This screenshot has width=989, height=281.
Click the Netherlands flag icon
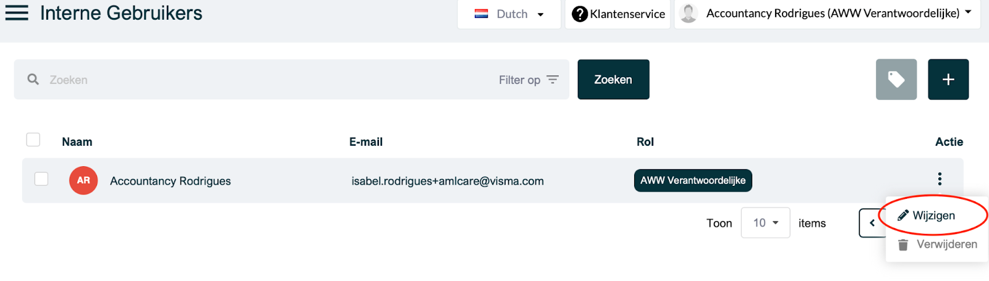pyautogui.click(x=481, y=14)
